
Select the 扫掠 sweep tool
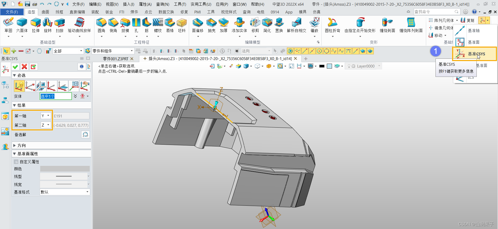pos(60,25)
